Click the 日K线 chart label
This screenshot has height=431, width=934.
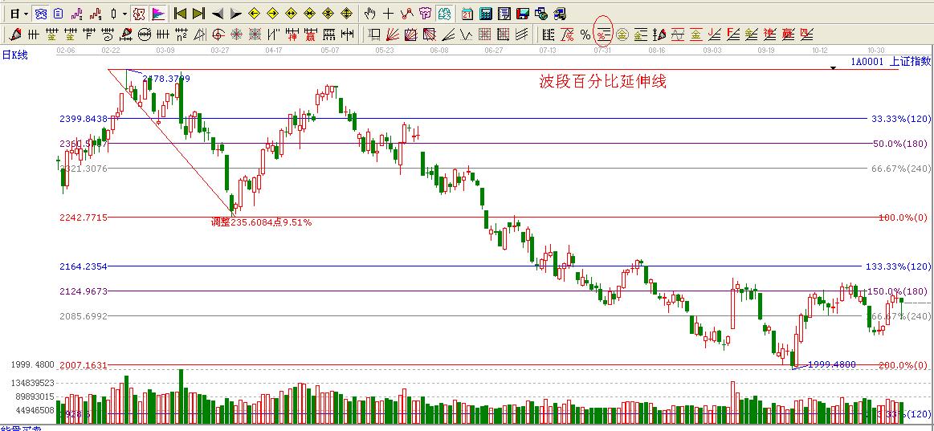click(15, 54)
